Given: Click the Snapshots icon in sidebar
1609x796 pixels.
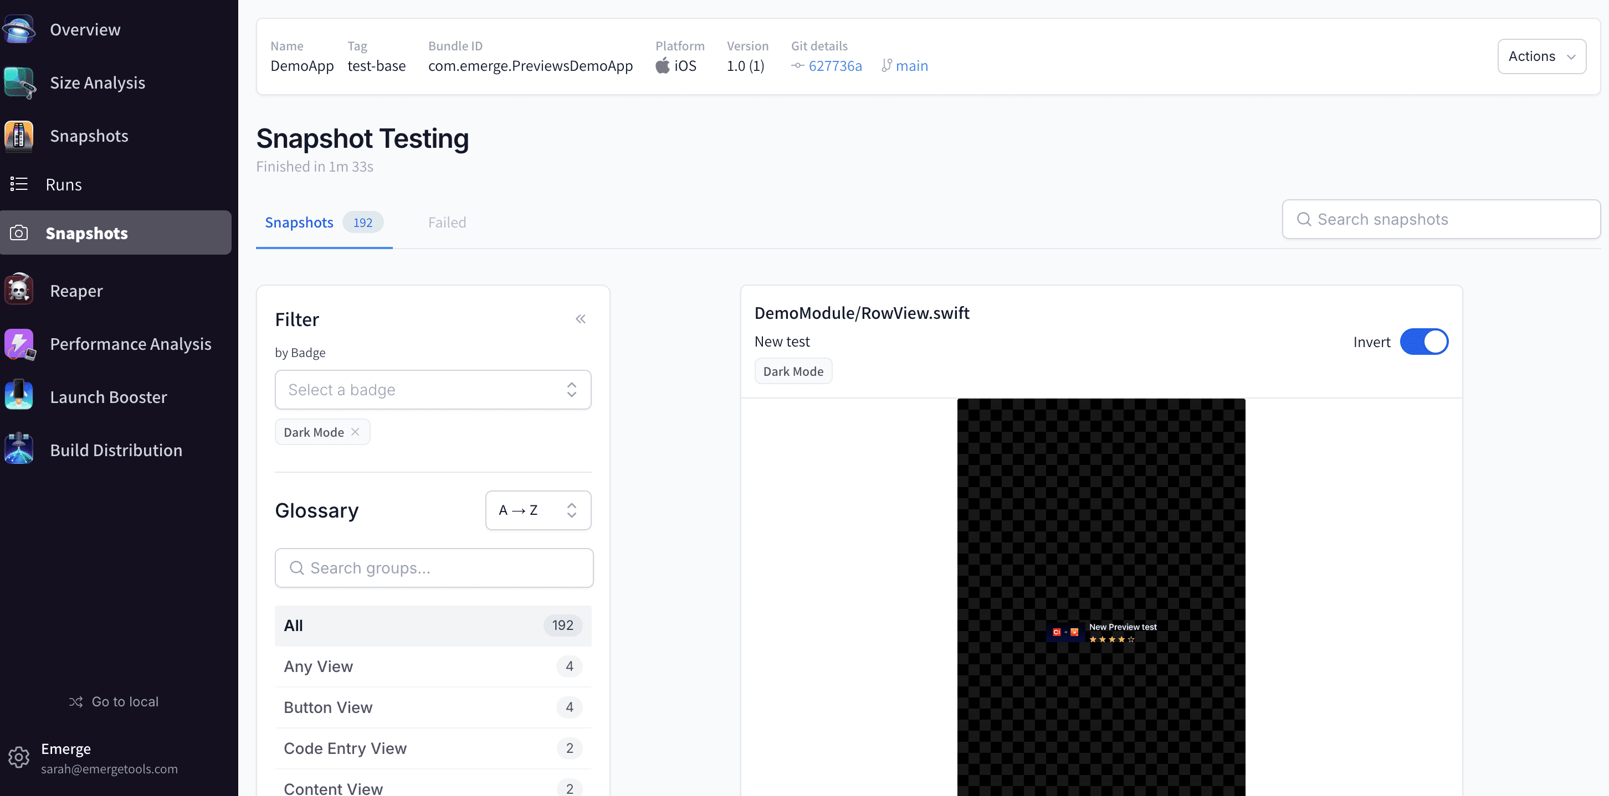Looking at the screenshot, I should pos(18,232).
